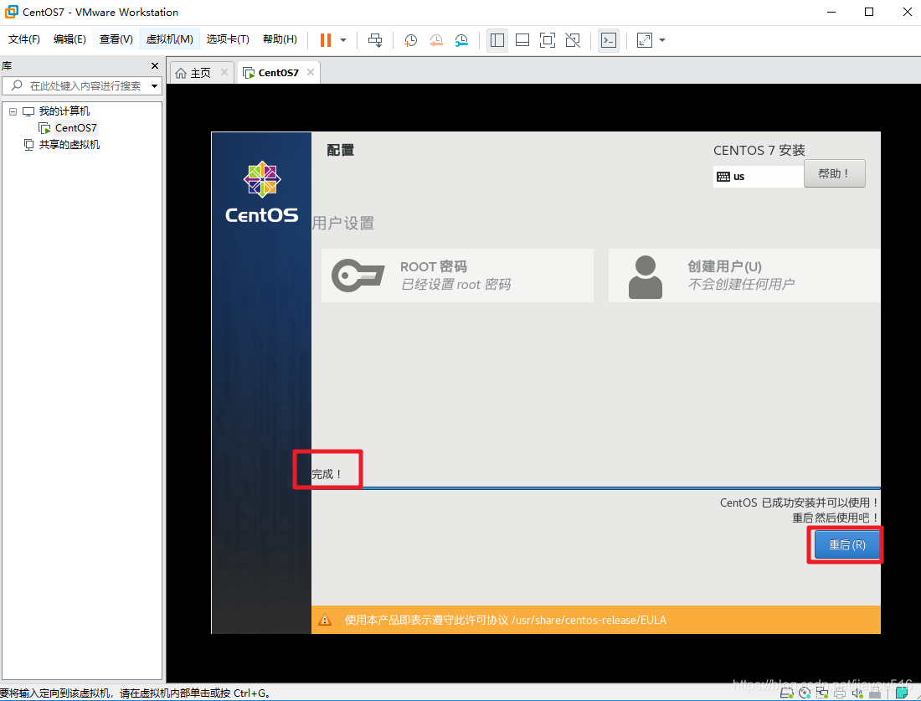Click the CentOS logo in installer sidebar
This screenshot has width=921, height=701.
pos(262,192)
